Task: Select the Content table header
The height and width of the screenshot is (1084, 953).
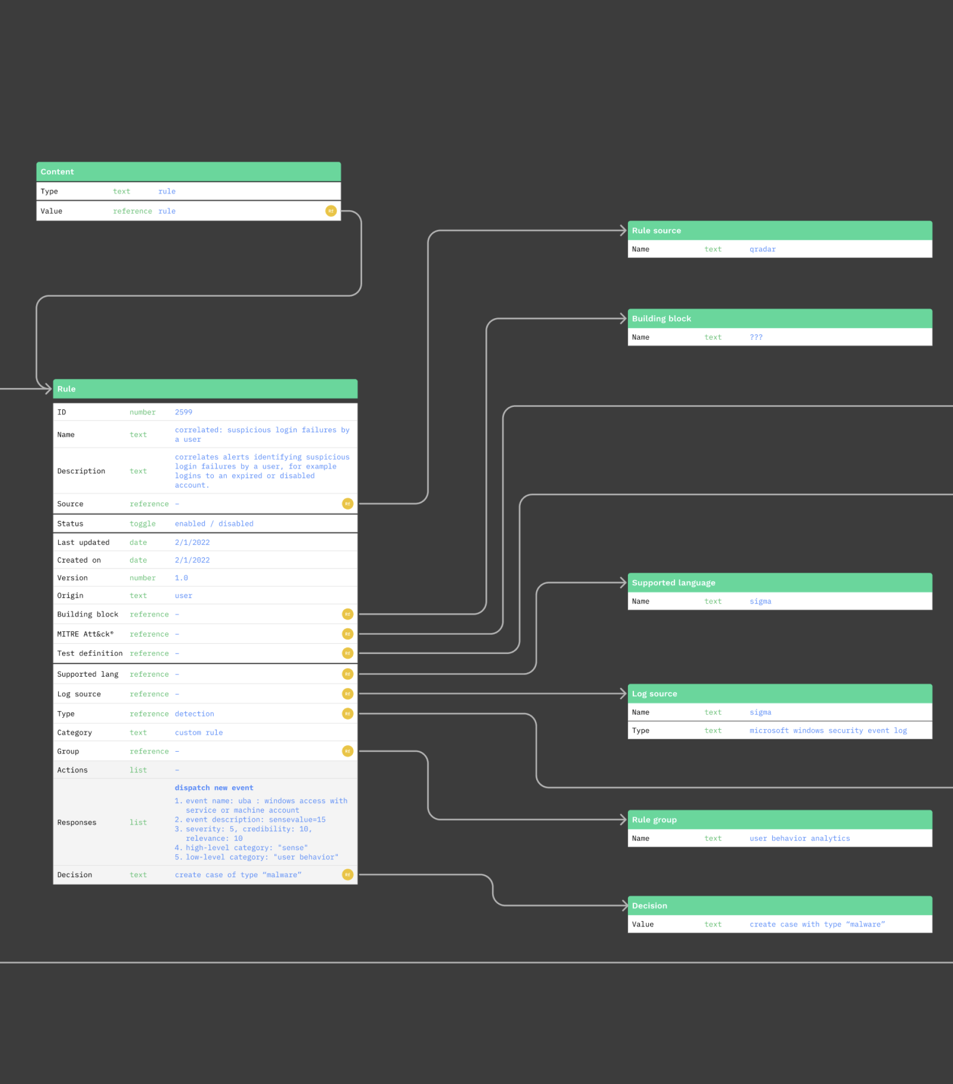Action: pos(189,172)
